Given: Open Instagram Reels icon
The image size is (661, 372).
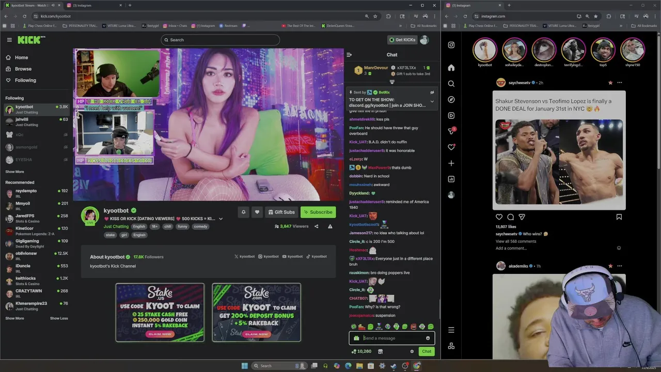Looking at the screenshot, I should pyautogui.click(x=451, y=116).
